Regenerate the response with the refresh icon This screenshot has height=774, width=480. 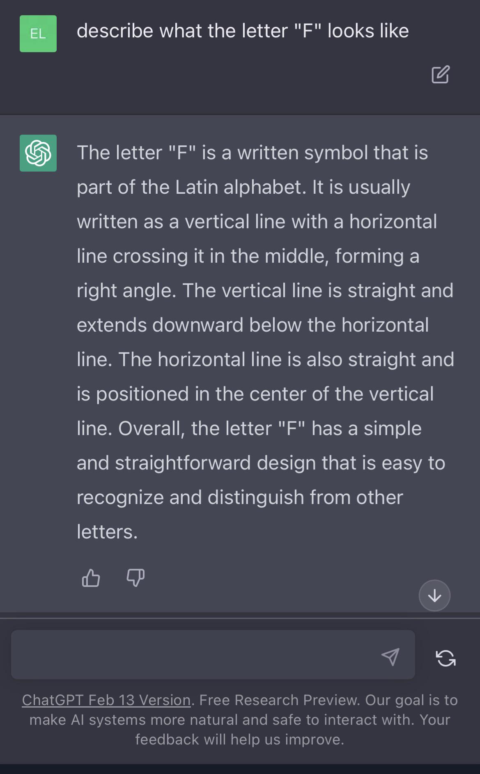[446, 658]
